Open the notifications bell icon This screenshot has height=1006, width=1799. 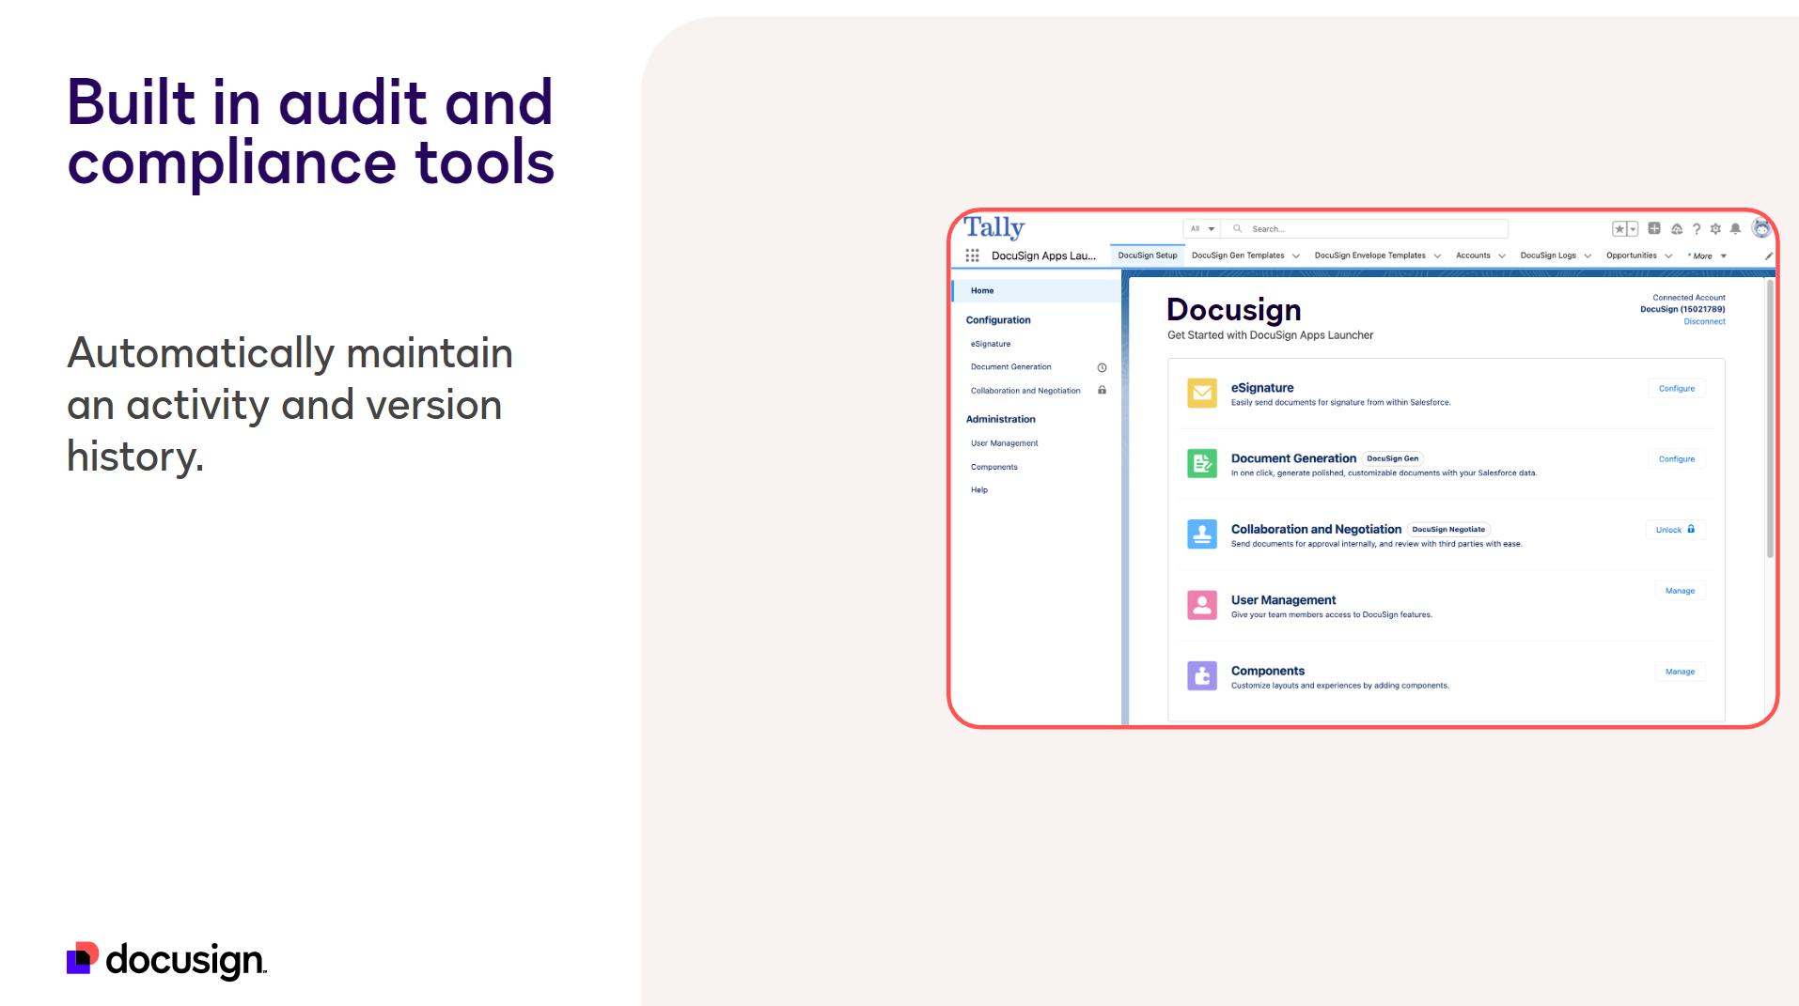pyautogui.click(x=1735, y=229)
